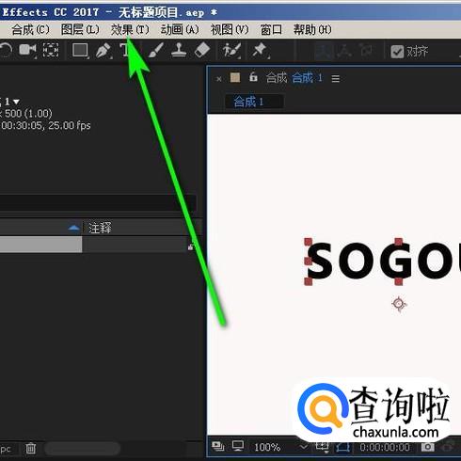This screenshot has height=461, width=461.
Task: Click the 注释 column header
Action: [x=100, y=228]
